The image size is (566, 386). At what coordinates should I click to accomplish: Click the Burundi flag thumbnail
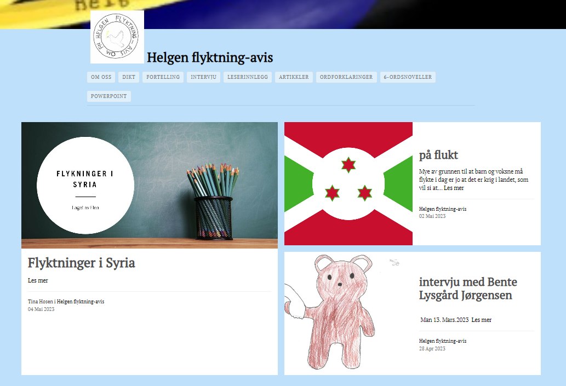coord(348,183)
